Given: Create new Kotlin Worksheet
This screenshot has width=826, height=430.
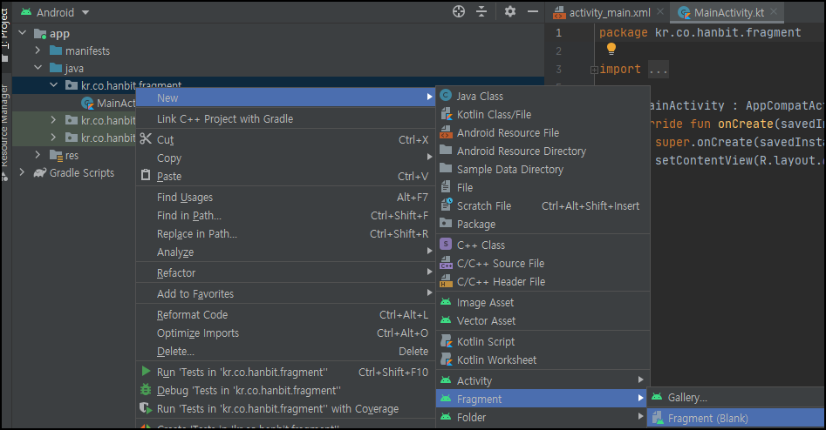Looking at the screenshot, I should click(543, 360).
